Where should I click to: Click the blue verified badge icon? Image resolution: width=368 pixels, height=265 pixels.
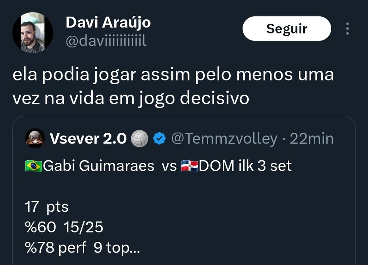click(x=159, y=138)
